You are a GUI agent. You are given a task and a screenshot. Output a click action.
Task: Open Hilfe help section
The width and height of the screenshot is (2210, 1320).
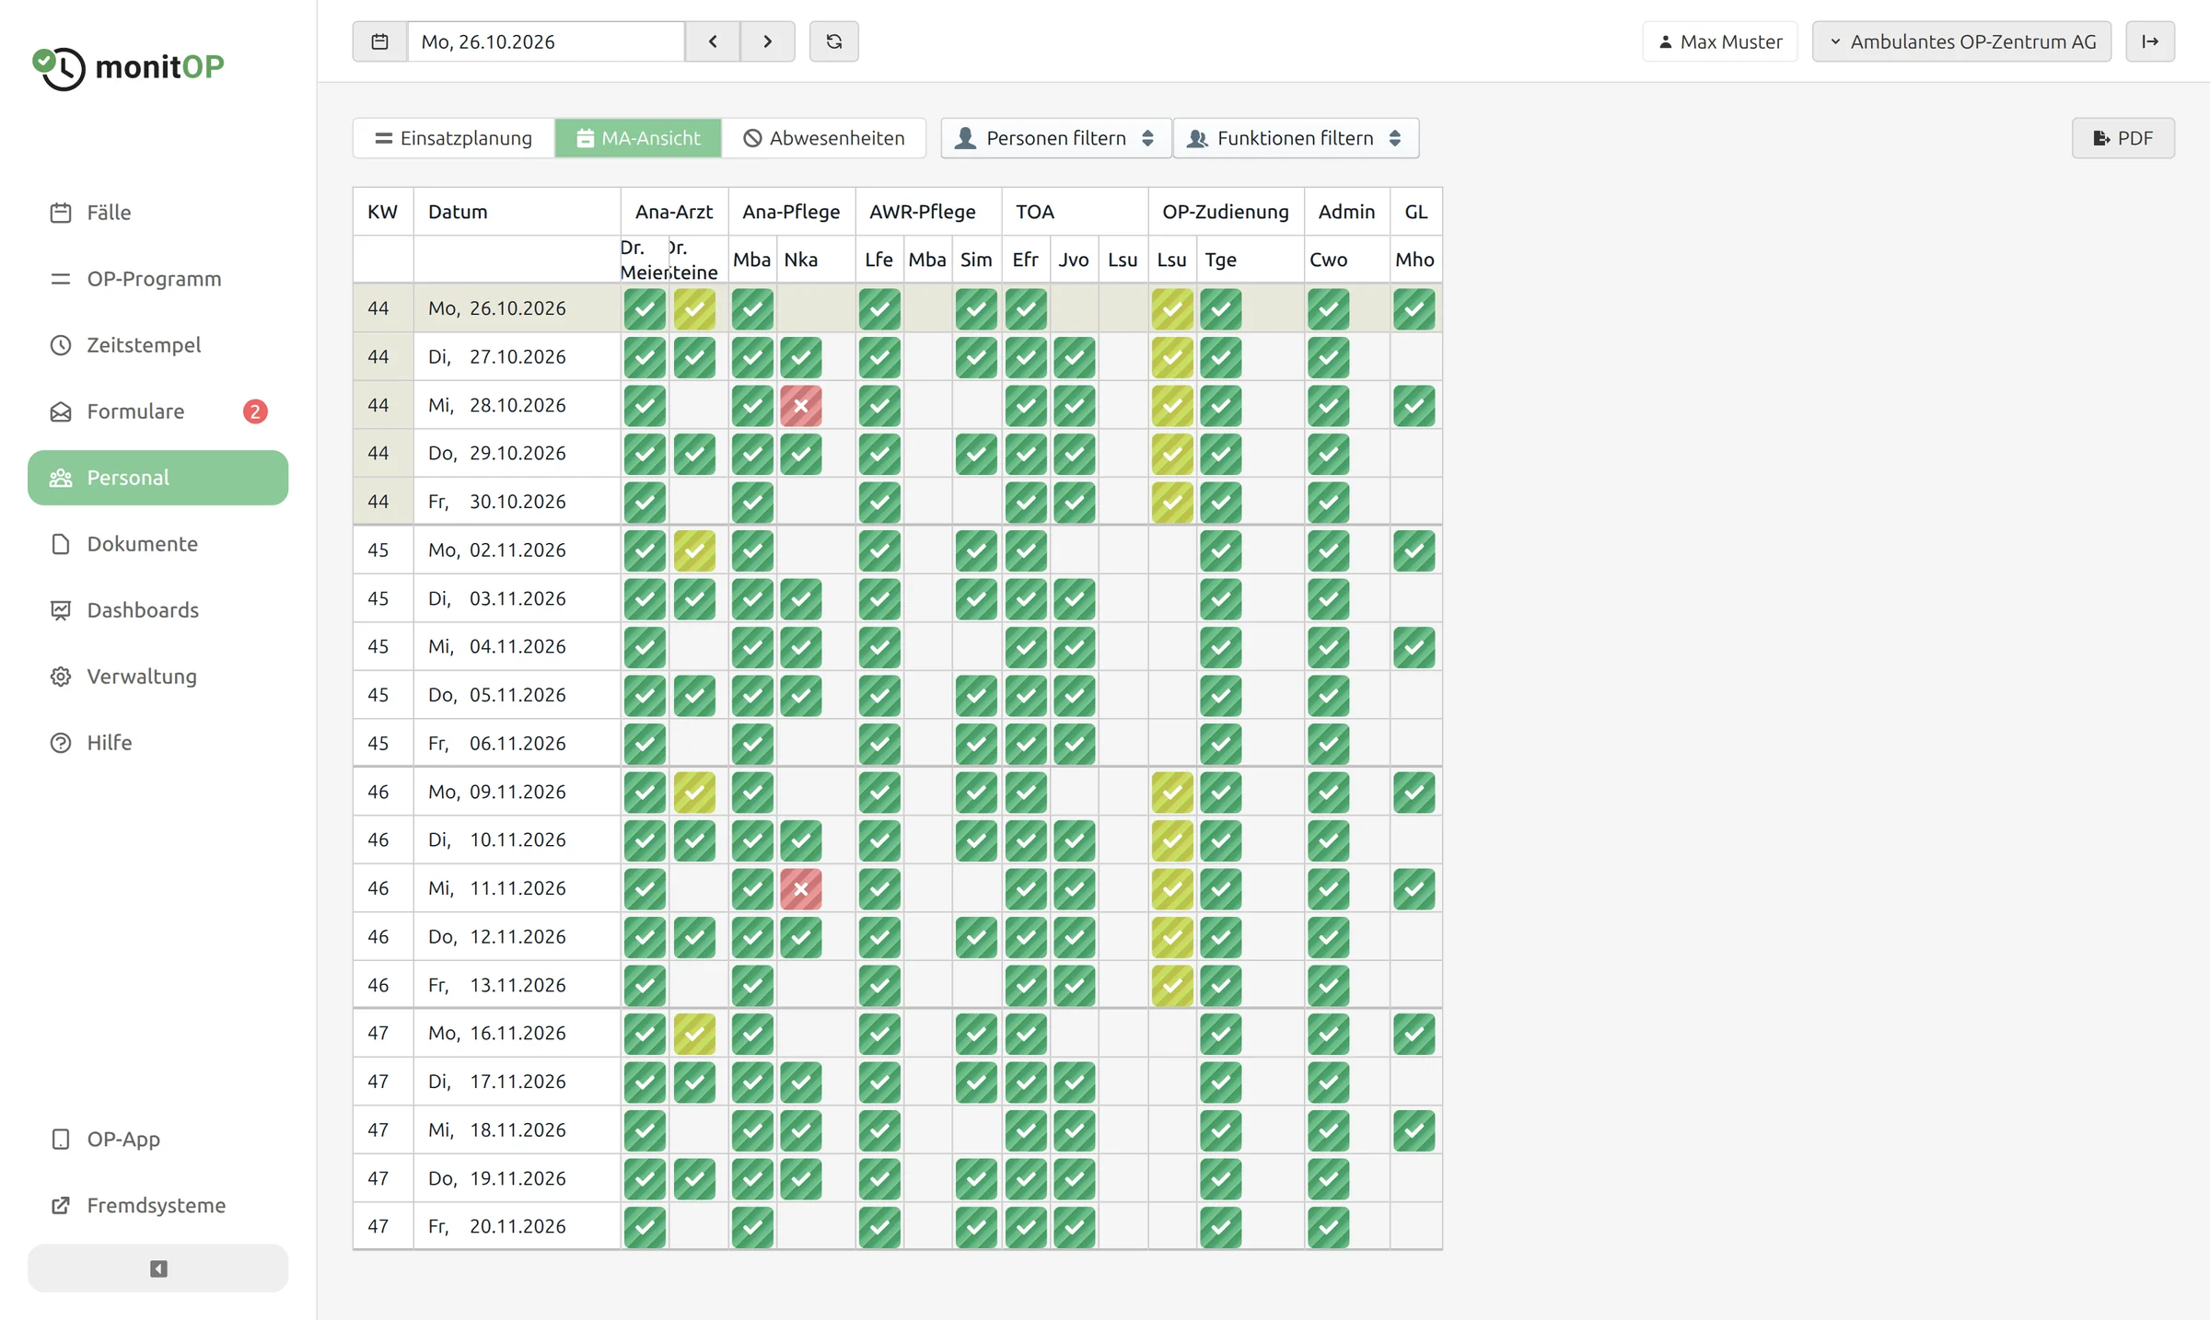(157, 743)
